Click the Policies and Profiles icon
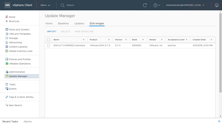The width and height of the screenshot is (222, 124). 7,59
